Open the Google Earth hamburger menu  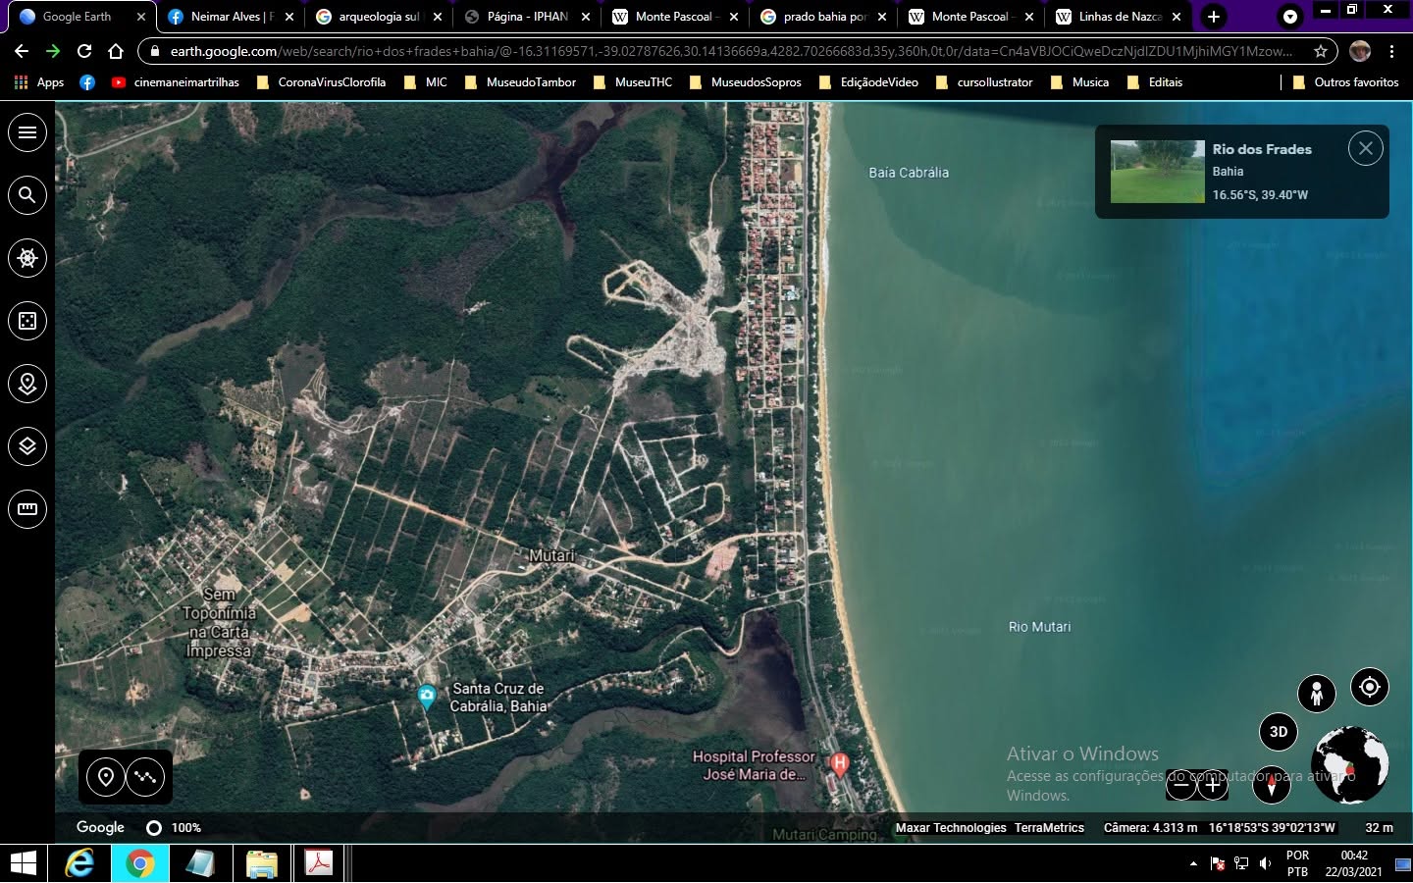[x=27, y=131]
